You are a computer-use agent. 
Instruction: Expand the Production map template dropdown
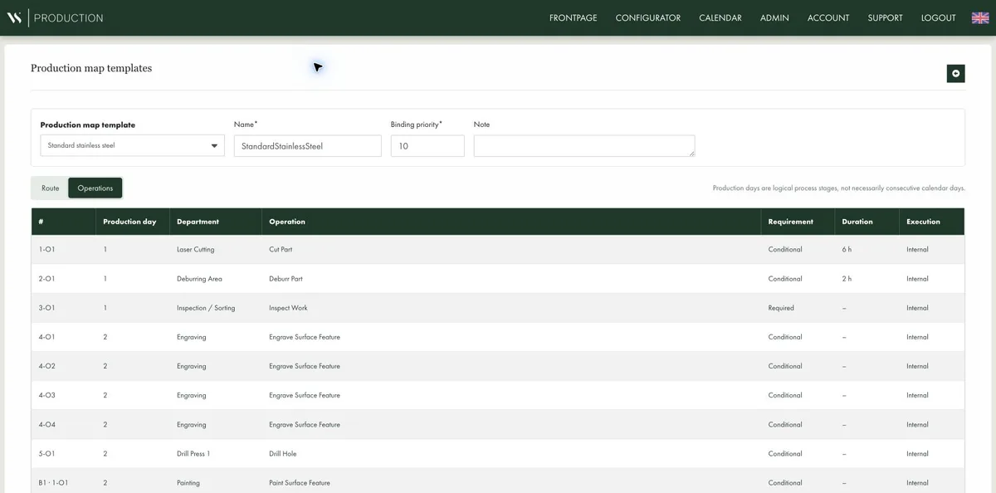[x=132, y=145]
